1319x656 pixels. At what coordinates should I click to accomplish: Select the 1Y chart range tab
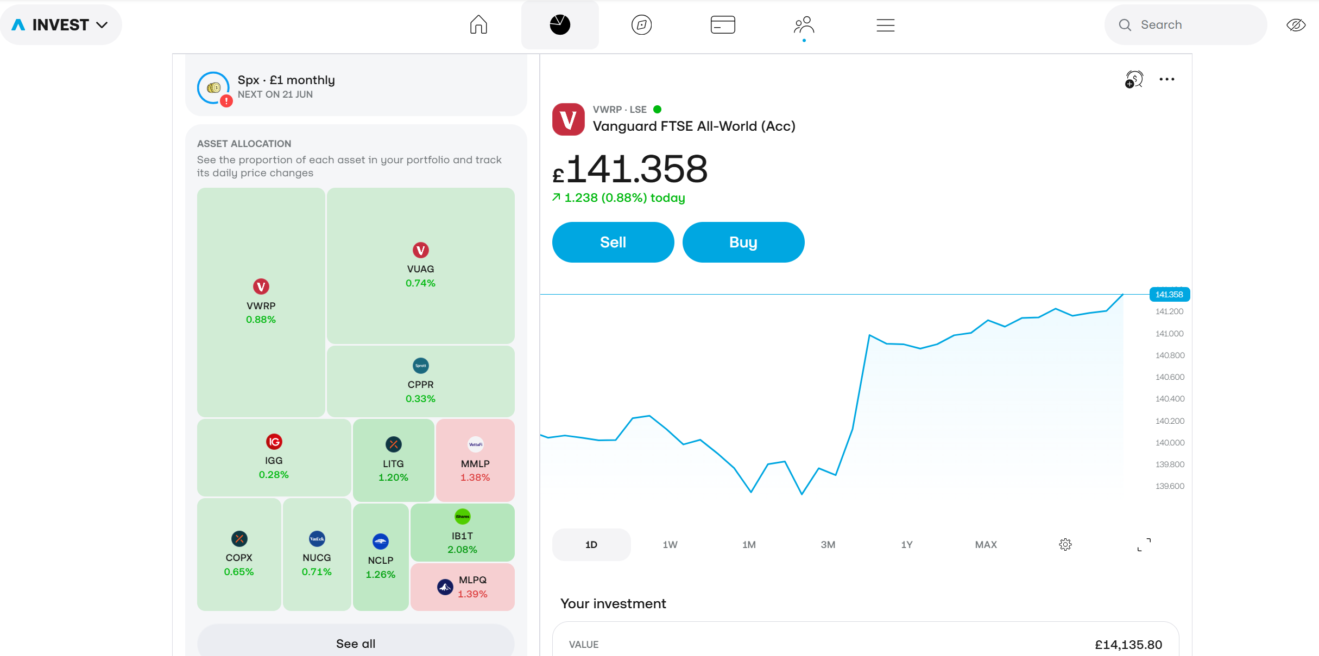coord(907,544)
